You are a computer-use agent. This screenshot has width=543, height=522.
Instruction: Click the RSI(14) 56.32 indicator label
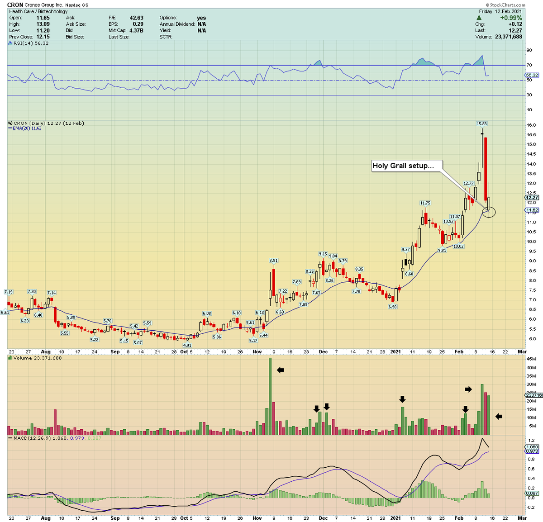31,43
